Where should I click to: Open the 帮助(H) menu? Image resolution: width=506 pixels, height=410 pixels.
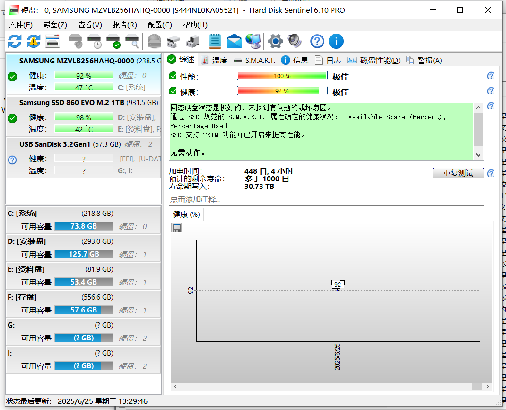point(195,25)
